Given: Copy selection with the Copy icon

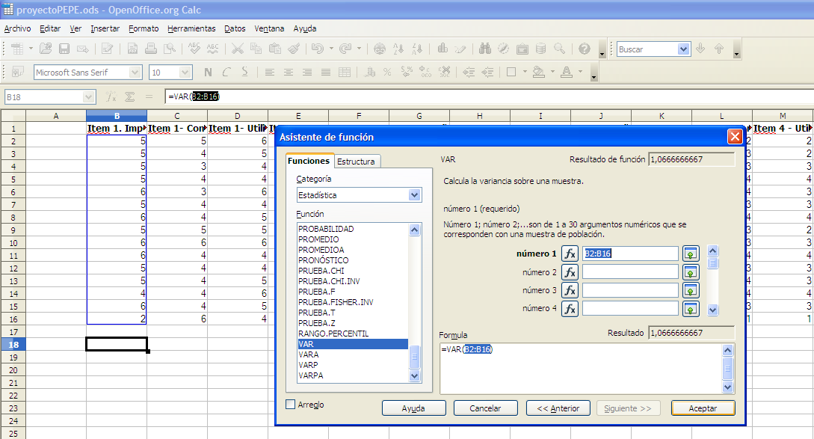Looking at the screenshot, I should tap(256, 49).
